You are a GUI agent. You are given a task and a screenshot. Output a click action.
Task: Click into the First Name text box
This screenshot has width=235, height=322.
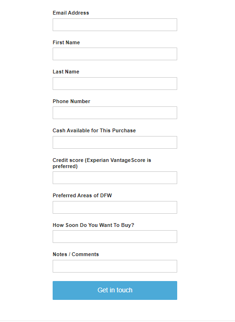[x=115, y=54]
